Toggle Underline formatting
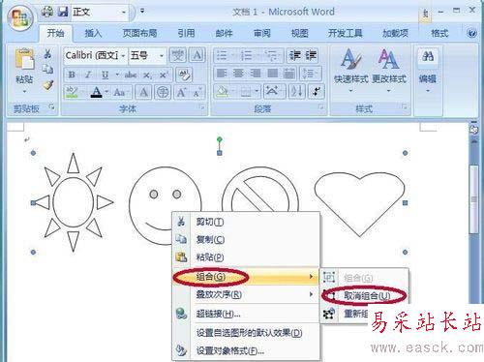Viewport: 484px width, 362px height. (105, 75)
